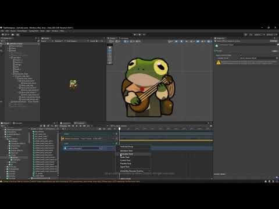This screenshot has height=209, width=279.
Task: Start Play mode with the Play button
Action: pos(135,35)
